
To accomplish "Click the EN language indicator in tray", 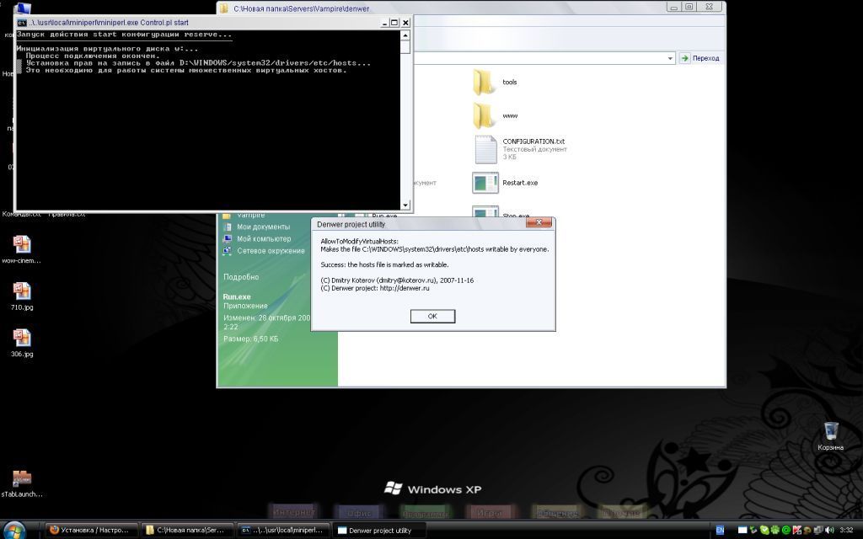I will 720,531.
